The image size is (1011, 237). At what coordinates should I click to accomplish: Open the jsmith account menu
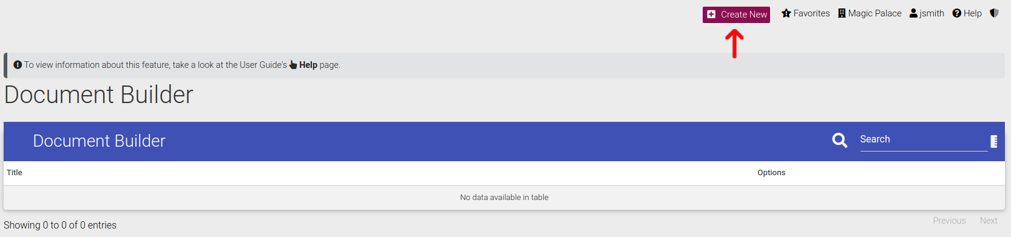(x=927, y=13)
